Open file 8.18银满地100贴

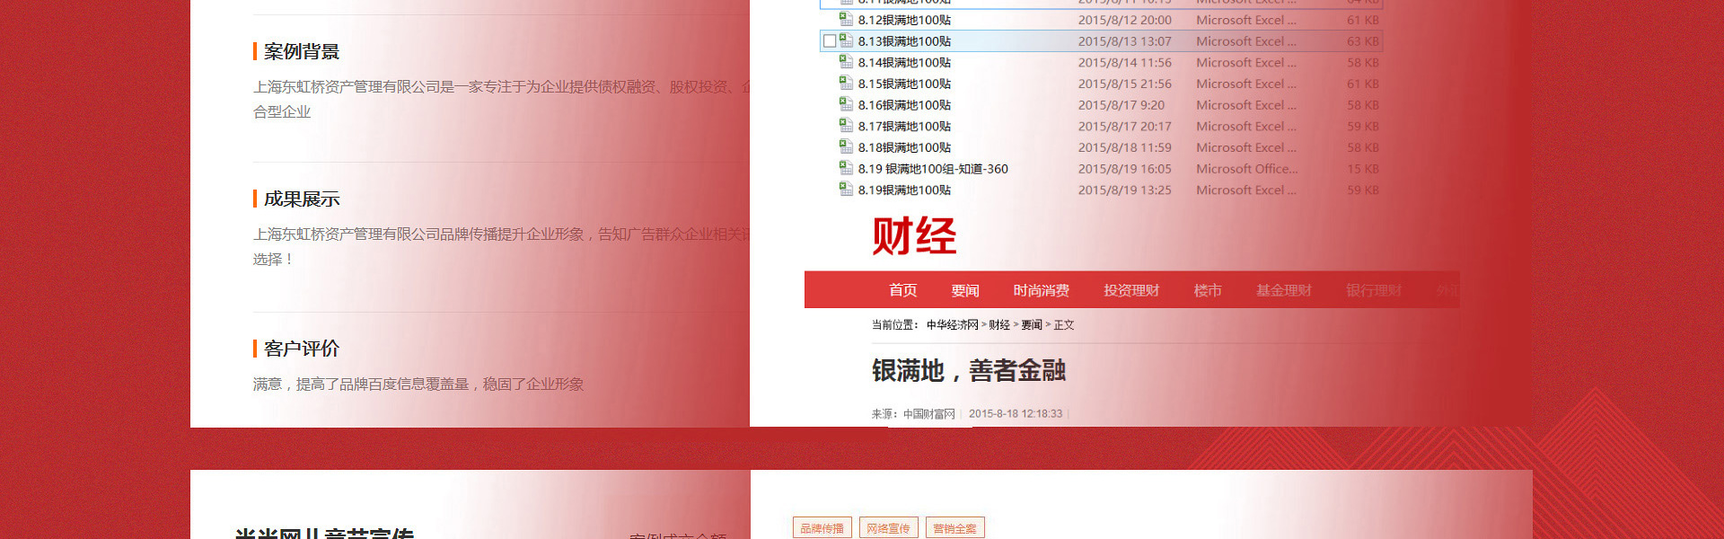[x=904, y=147]
